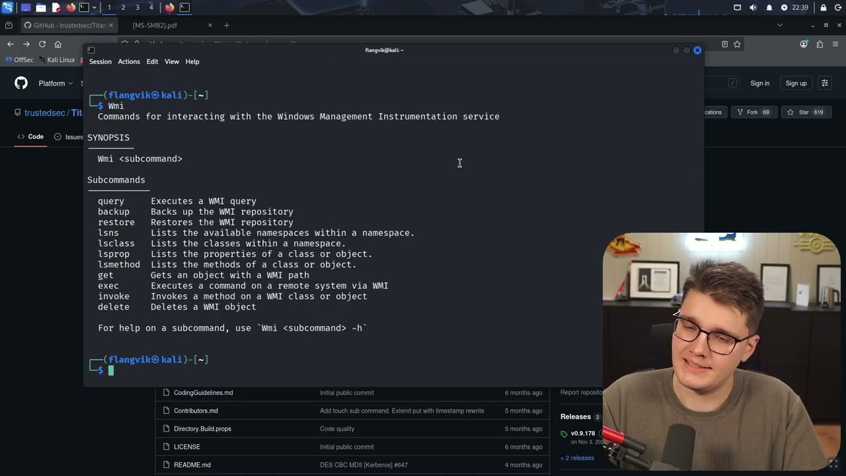Image resolution: width=846 pixels, height=476 pixels.
Task: Open the OffSec bookmark
Action: pyautogui.click(x=19, y=59)
